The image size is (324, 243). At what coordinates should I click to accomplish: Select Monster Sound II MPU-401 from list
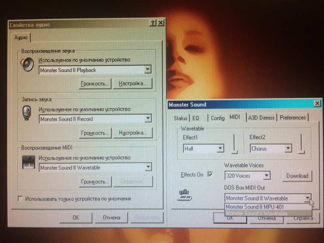point(268,207)
